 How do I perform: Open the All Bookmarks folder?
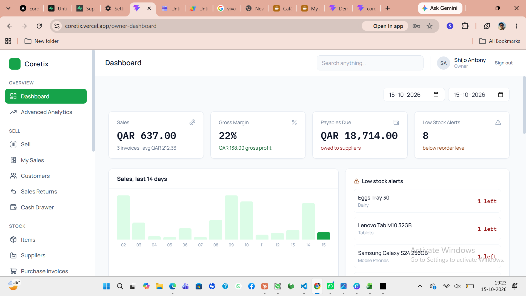coord(499,41)
